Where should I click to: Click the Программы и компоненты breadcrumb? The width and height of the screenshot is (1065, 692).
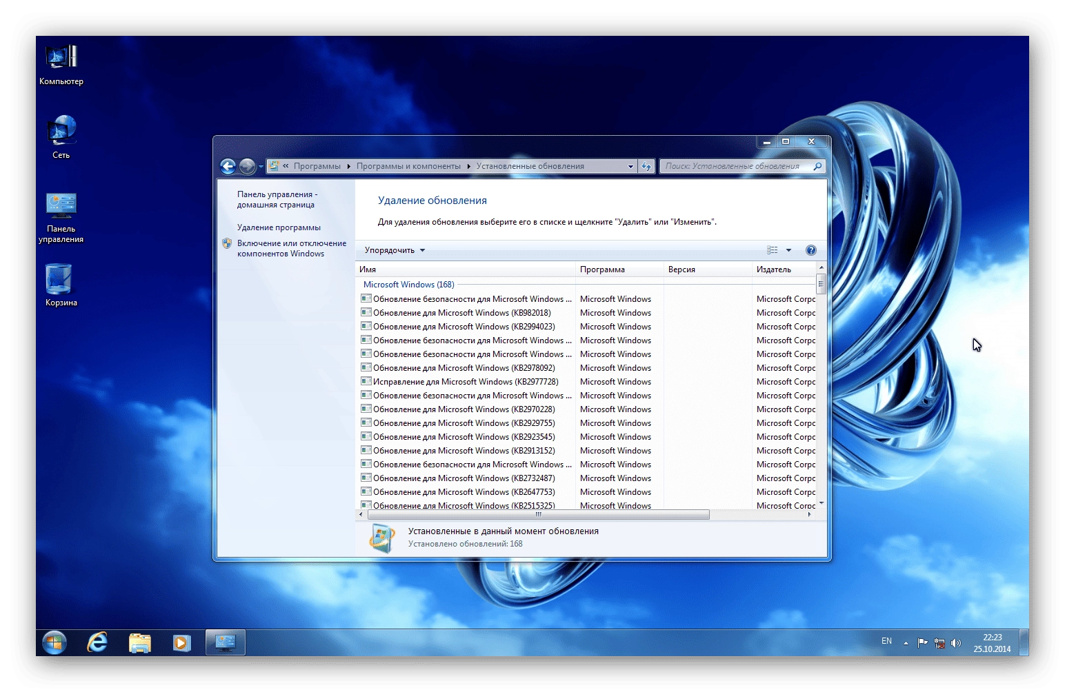coord(408,166)
